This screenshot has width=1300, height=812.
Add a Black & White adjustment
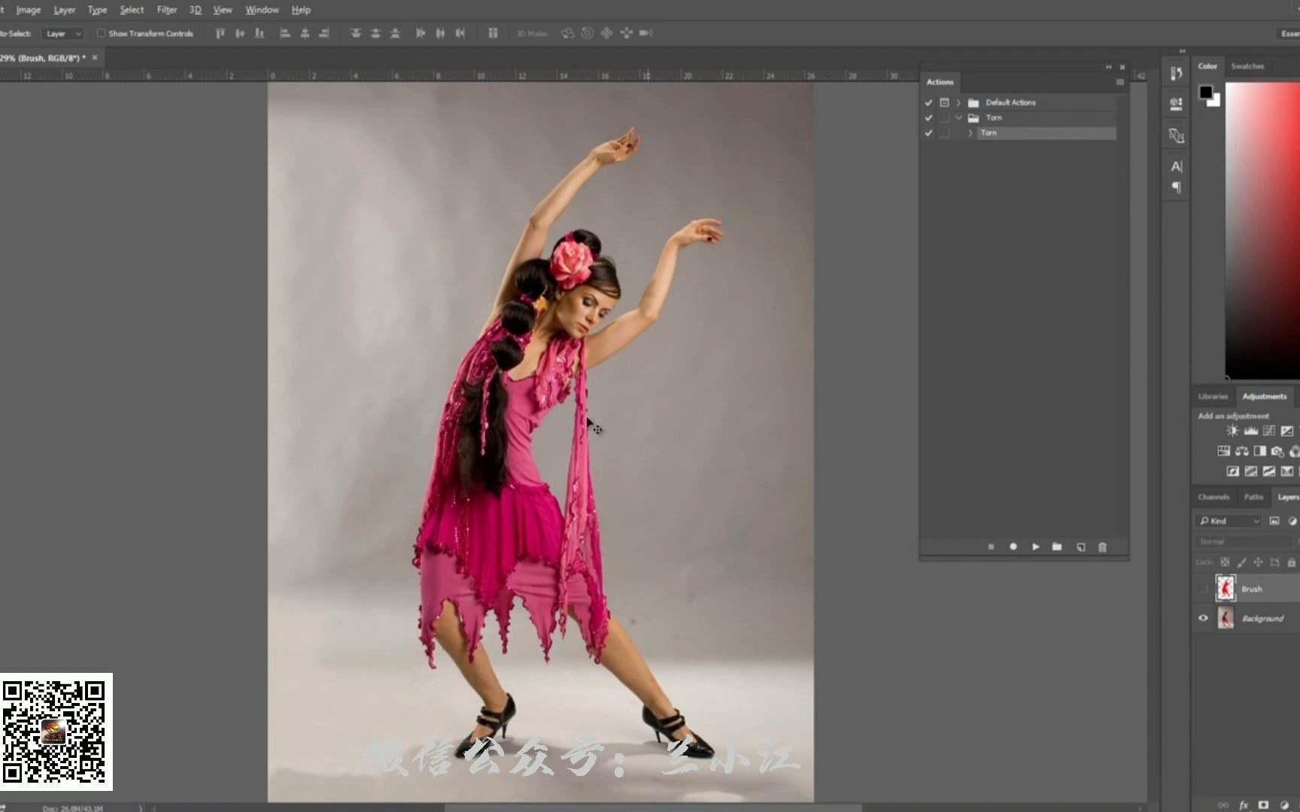pos(1260,451)
